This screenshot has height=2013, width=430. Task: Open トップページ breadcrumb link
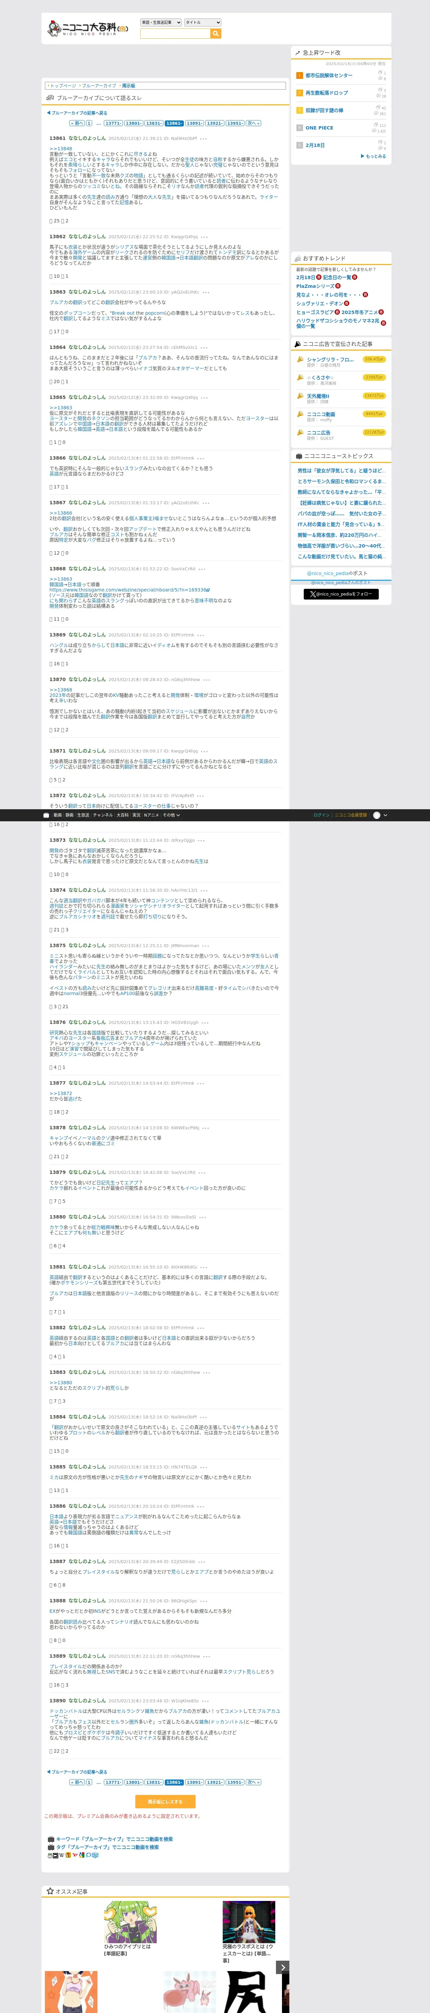tap(63, 86)
